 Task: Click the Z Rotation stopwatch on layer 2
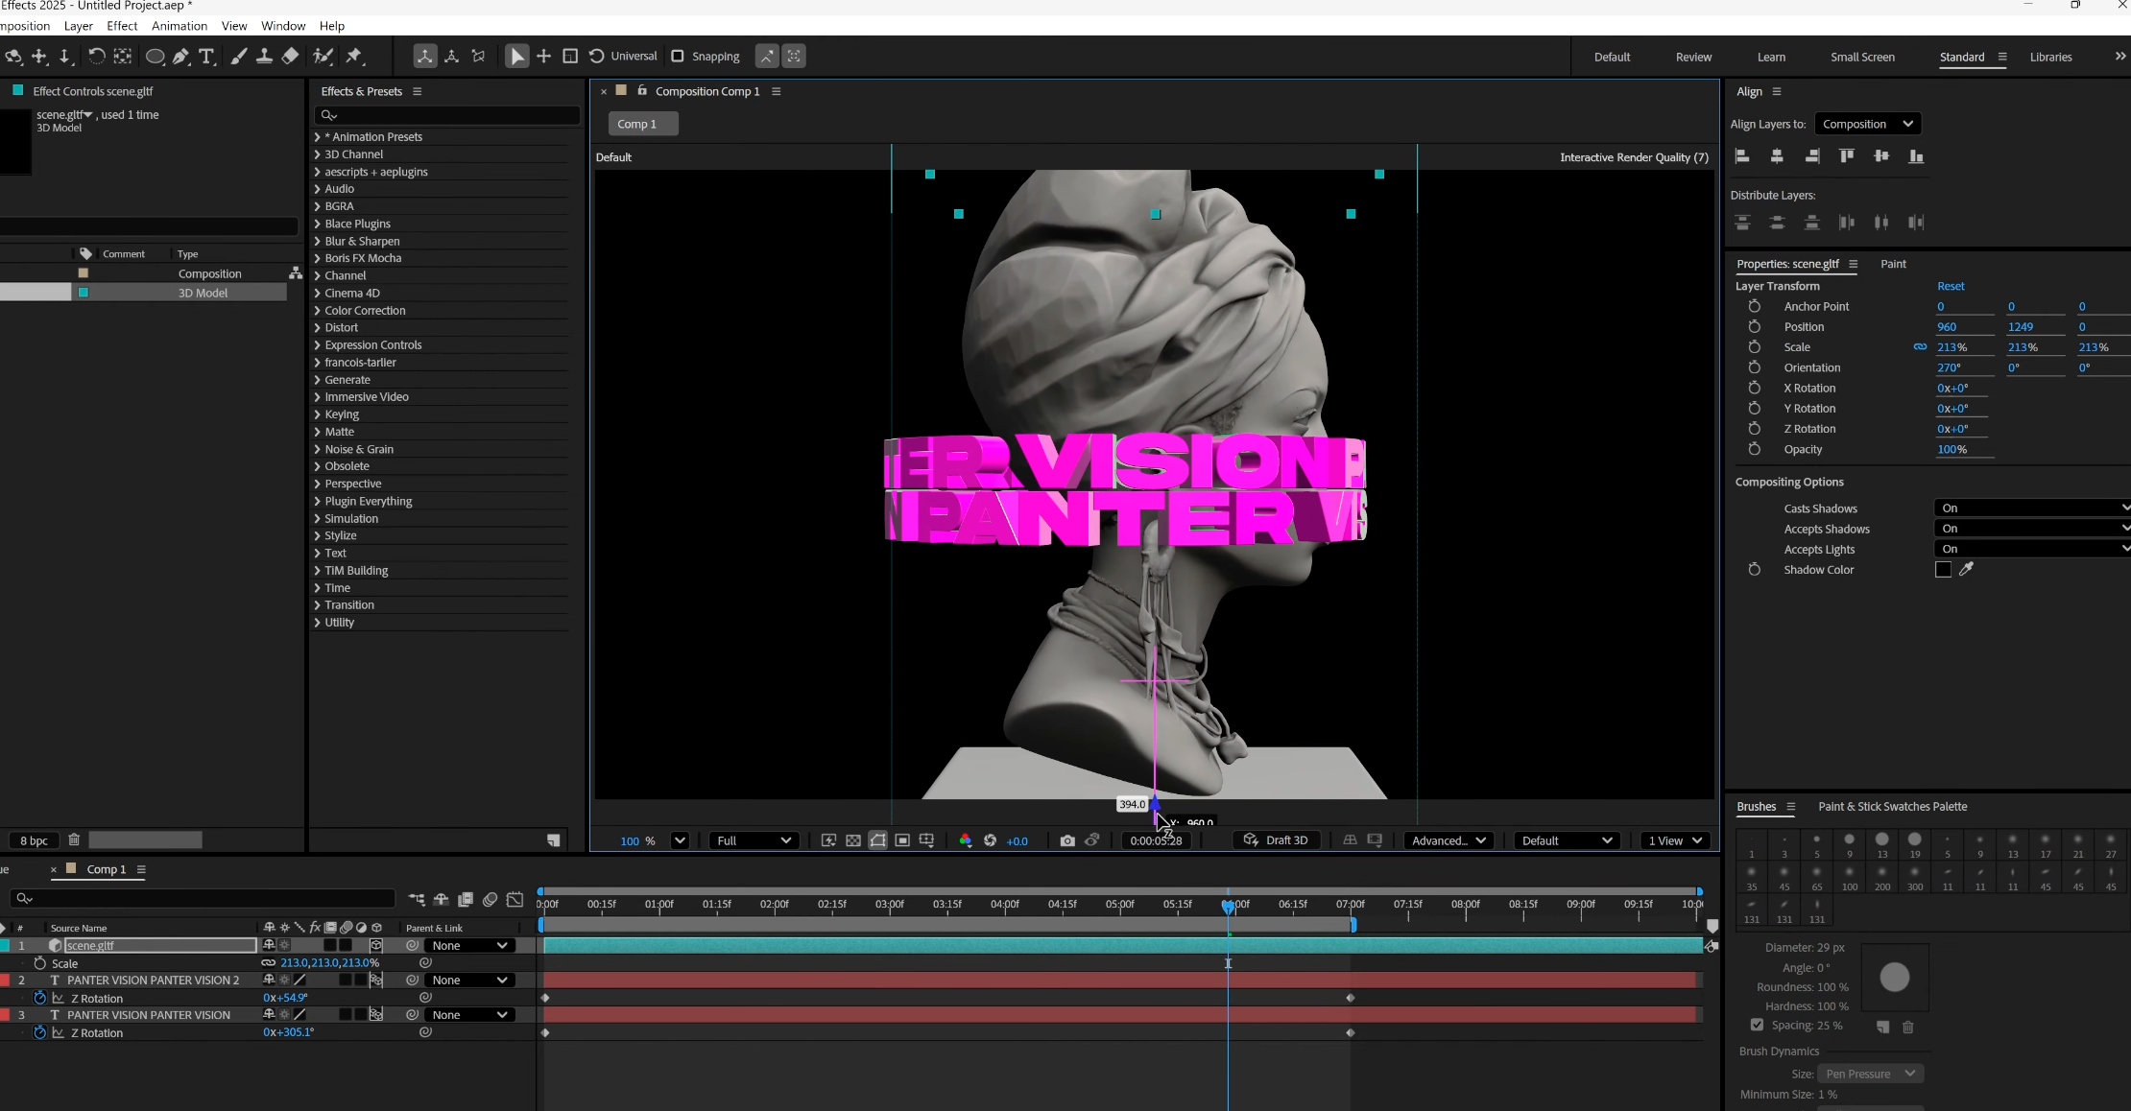[40, 998]
